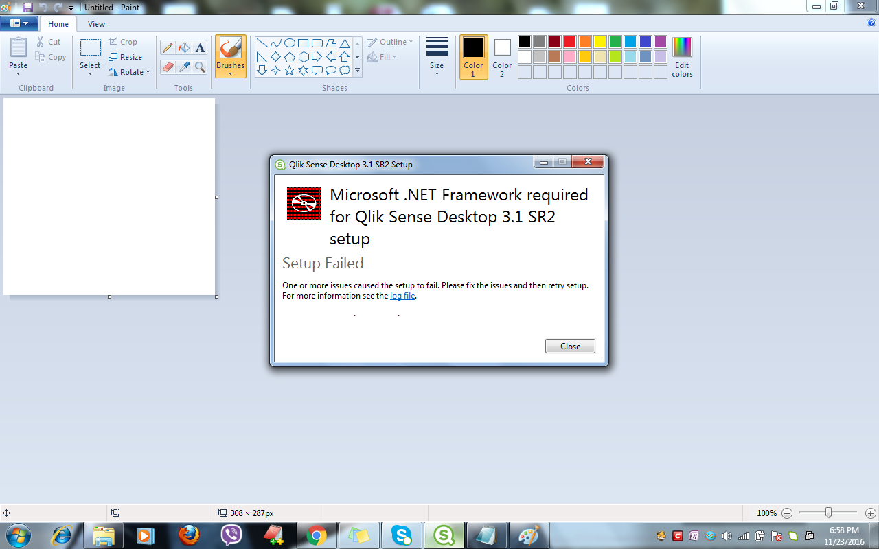Click the white Paint canvas

109,197
